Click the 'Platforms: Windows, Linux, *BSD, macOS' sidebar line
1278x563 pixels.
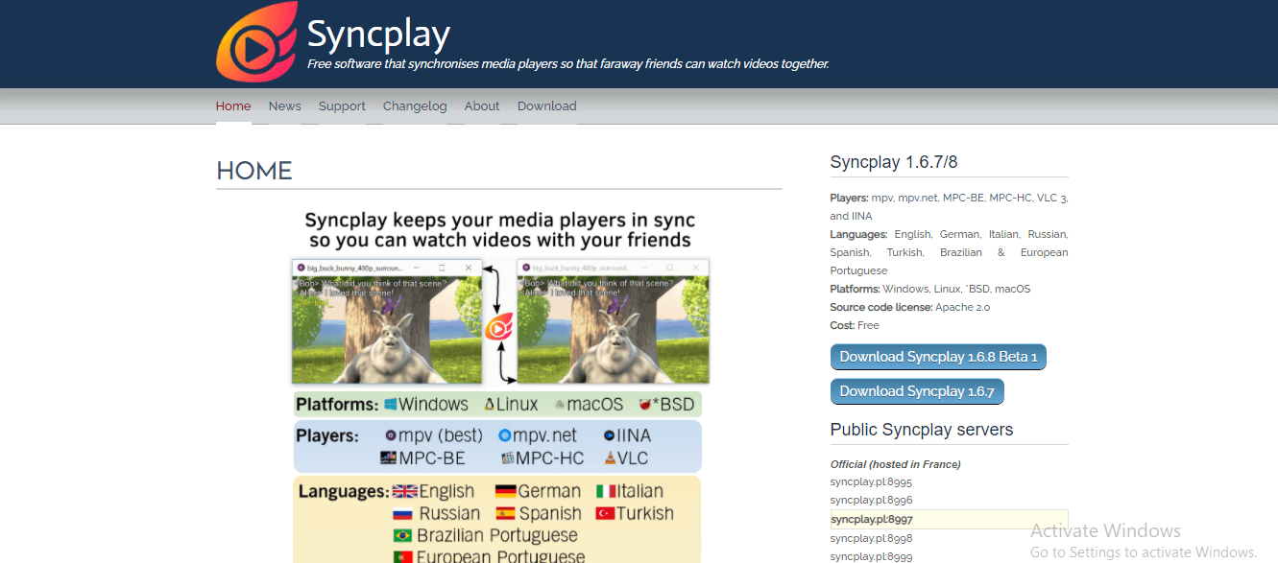[x=930, y=289]
